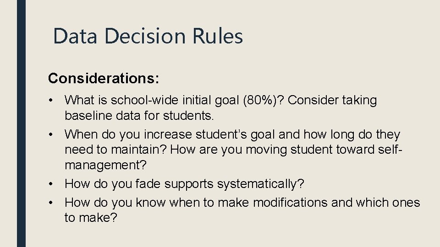The height and width of the screenshot is (247, 440).
Task: Click the word 'self-' at line end
Action: pos(390,150)
